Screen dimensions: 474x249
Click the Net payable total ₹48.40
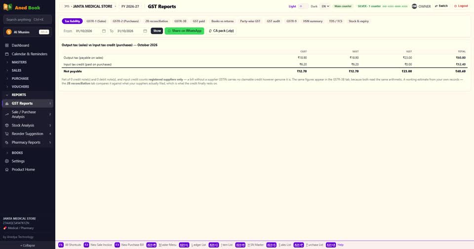click(x=460, y=72)
